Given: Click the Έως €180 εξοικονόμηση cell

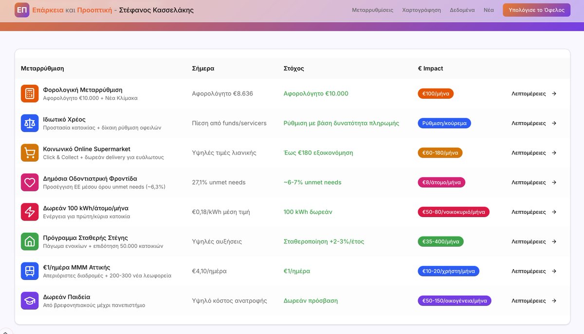Looking at the screenshot, I should [318, 153].
